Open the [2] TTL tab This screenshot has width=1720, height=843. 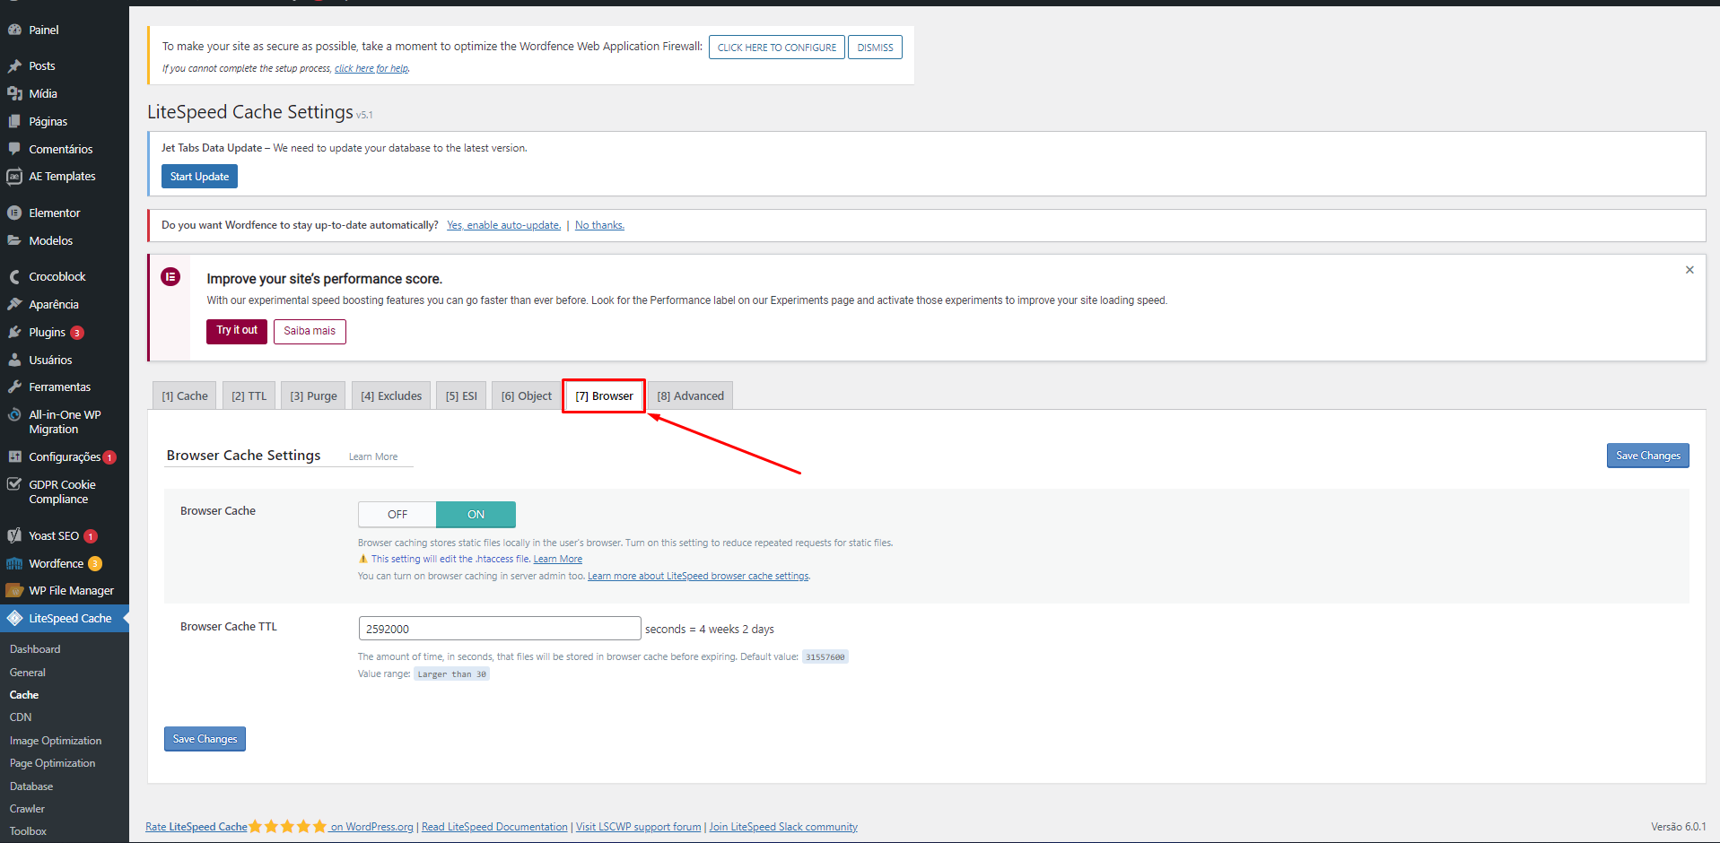click(x=249, y=395)
